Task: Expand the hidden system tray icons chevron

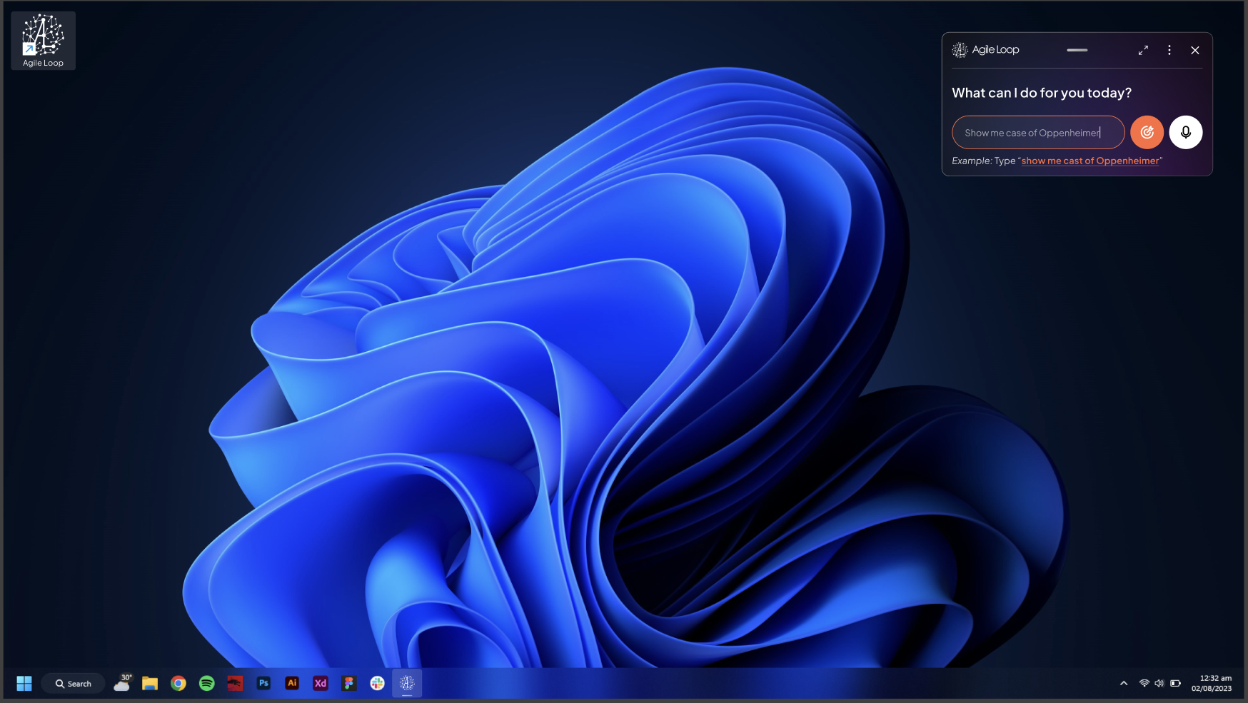Action: pos(1123,684)
